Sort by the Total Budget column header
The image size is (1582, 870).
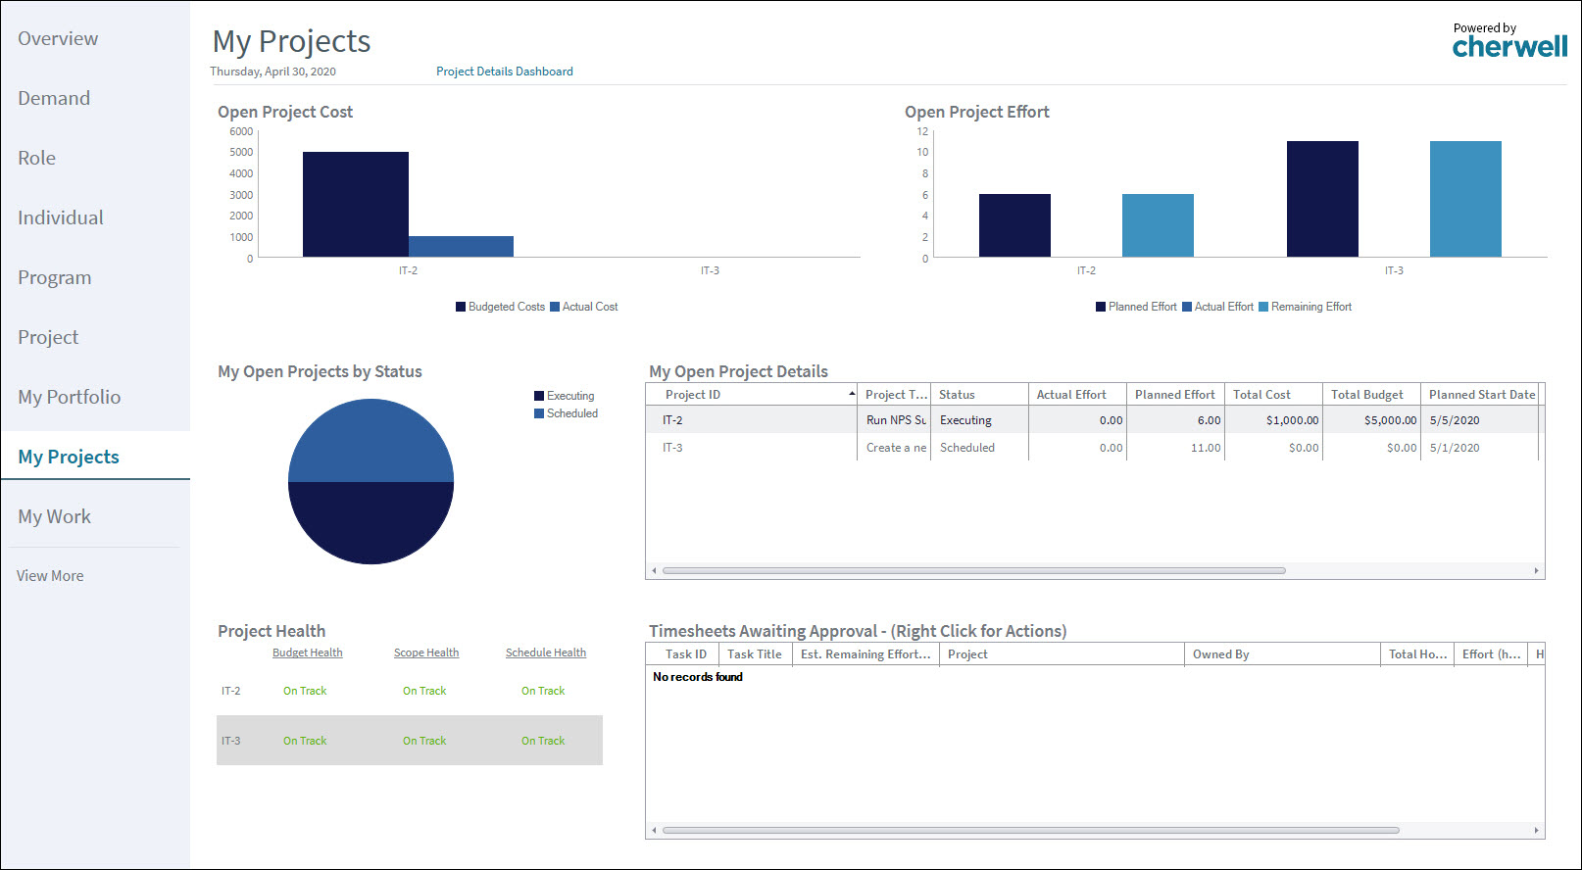1371,394
